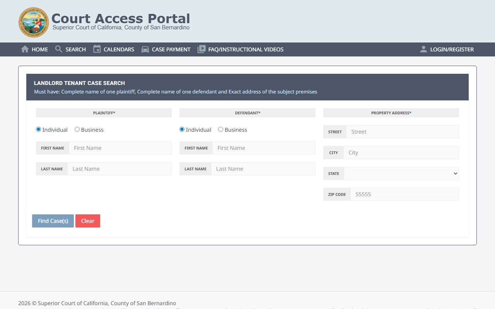Click the red Clear button

click(x=88, y=221)
